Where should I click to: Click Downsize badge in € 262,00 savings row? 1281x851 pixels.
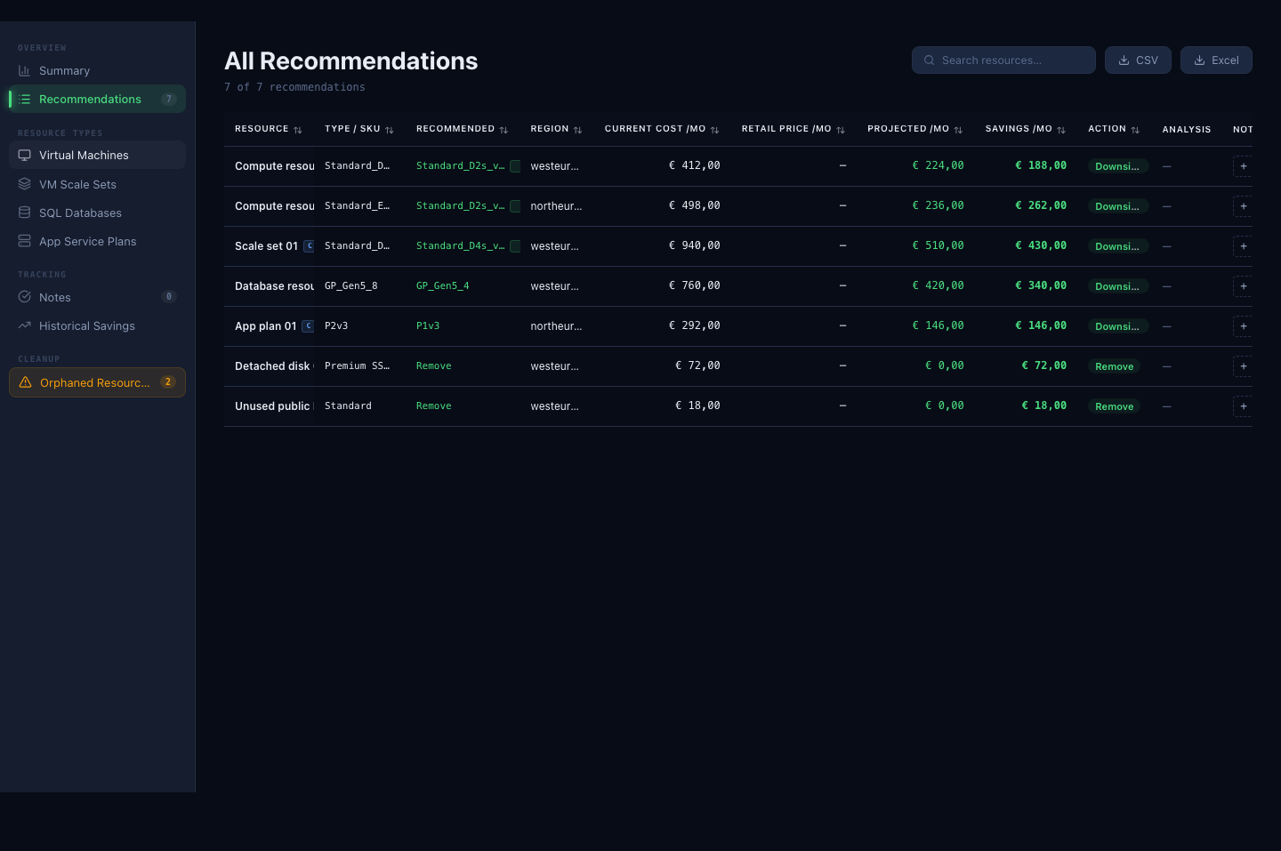(1117, 206)
